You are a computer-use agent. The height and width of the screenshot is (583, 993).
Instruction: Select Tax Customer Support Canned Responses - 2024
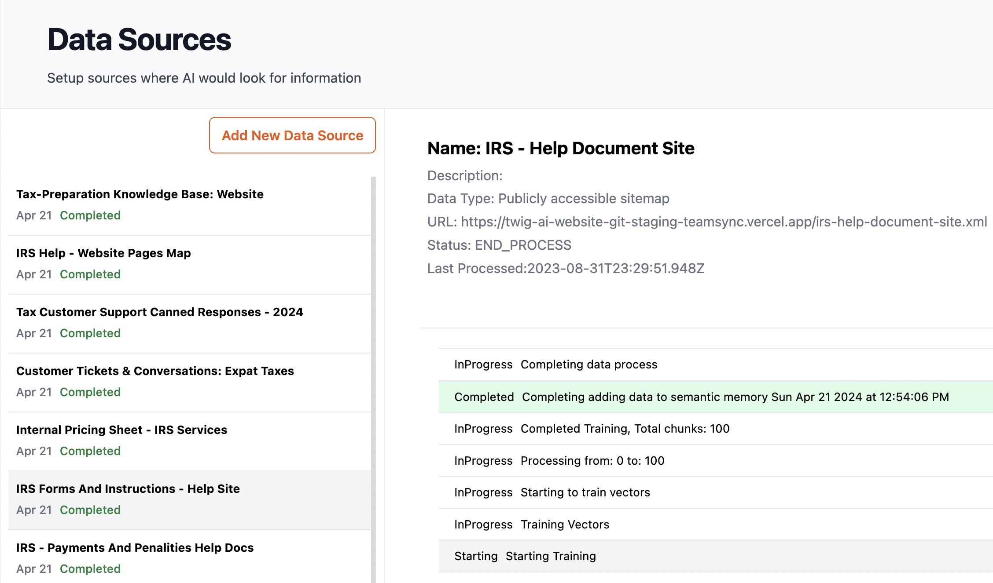(190, 324)
